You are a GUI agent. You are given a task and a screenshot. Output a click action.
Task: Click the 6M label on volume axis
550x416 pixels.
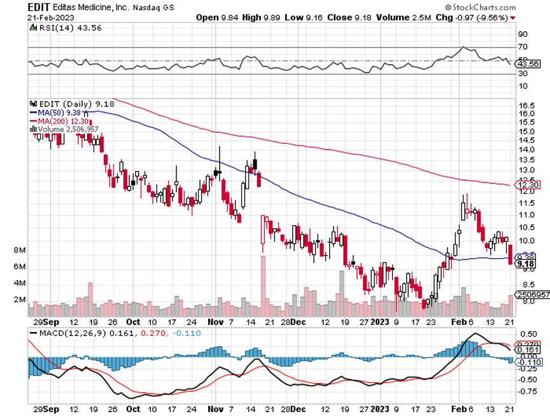click(x=20, y=267)
